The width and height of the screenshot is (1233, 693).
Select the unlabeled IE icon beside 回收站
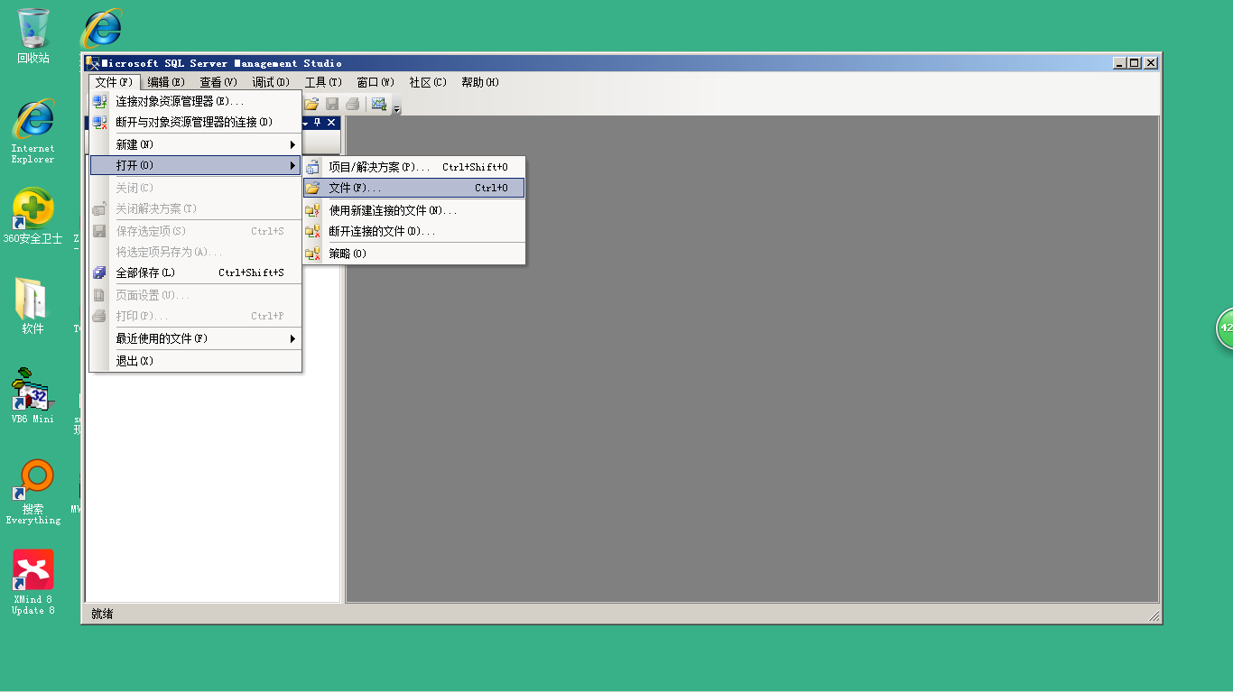[101, 28]
